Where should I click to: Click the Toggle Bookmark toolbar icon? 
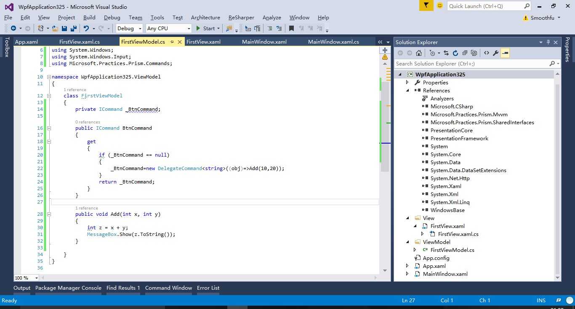[291, 29]
